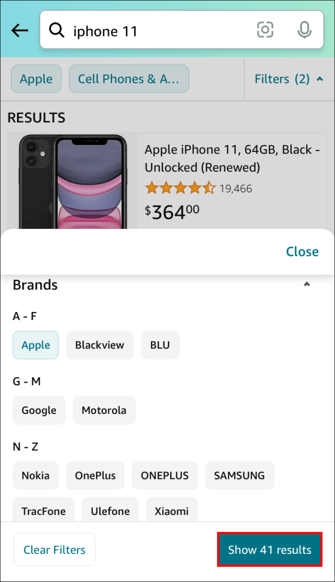Click the Clear Filters button

coord(54,549)
